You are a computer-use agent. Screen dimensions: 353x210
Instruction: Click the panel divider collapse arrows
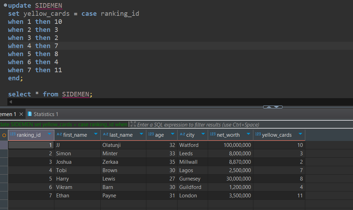(x=273, y=107)
